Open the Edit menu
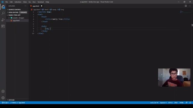The width and height of the screenshot is (193, 108). [x=11, y=2]
